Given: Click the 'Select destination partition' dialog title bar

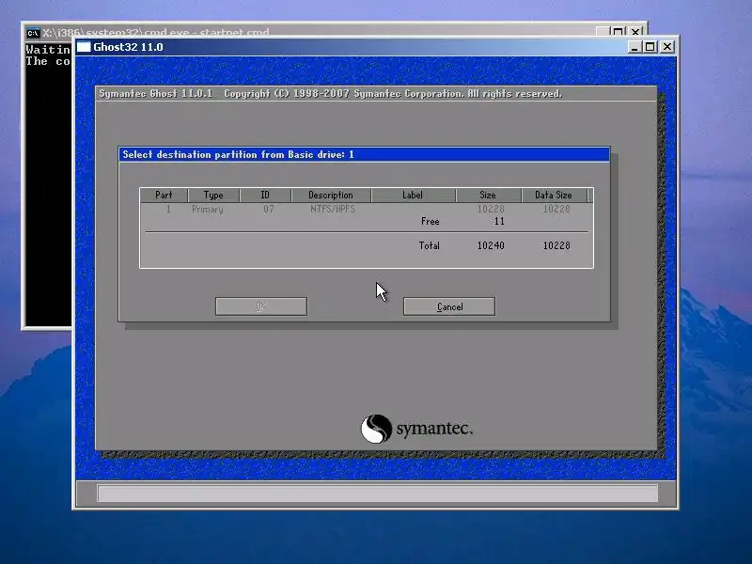Looking at the screenshot, I should (364, 154).
